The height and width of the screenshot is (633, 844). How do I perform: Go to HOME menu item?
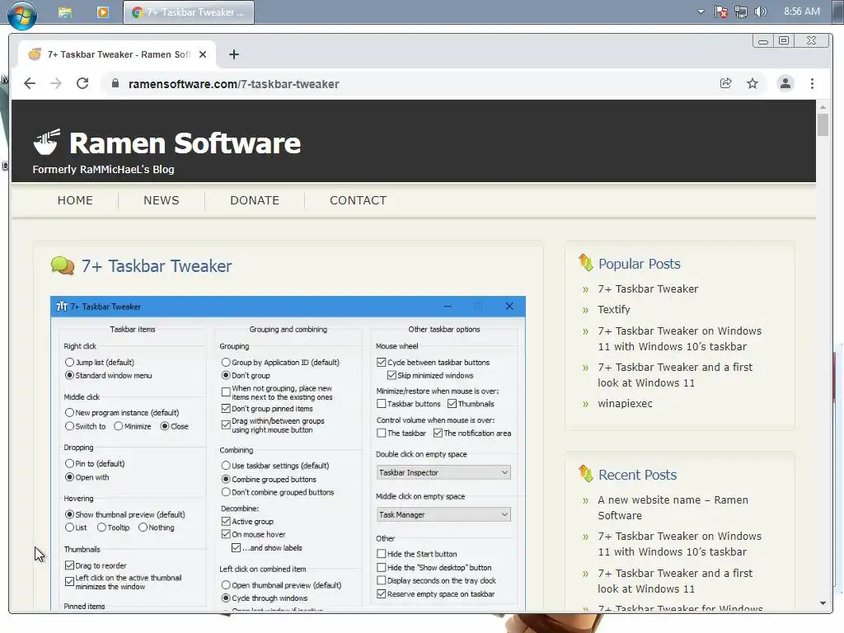75,200
